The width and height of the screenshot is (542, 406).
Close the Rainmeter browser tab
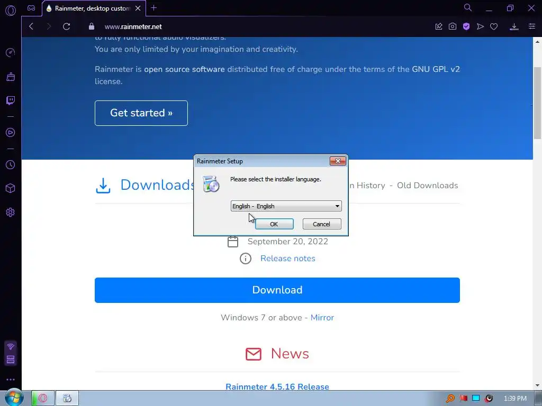[x=138, y=8]
